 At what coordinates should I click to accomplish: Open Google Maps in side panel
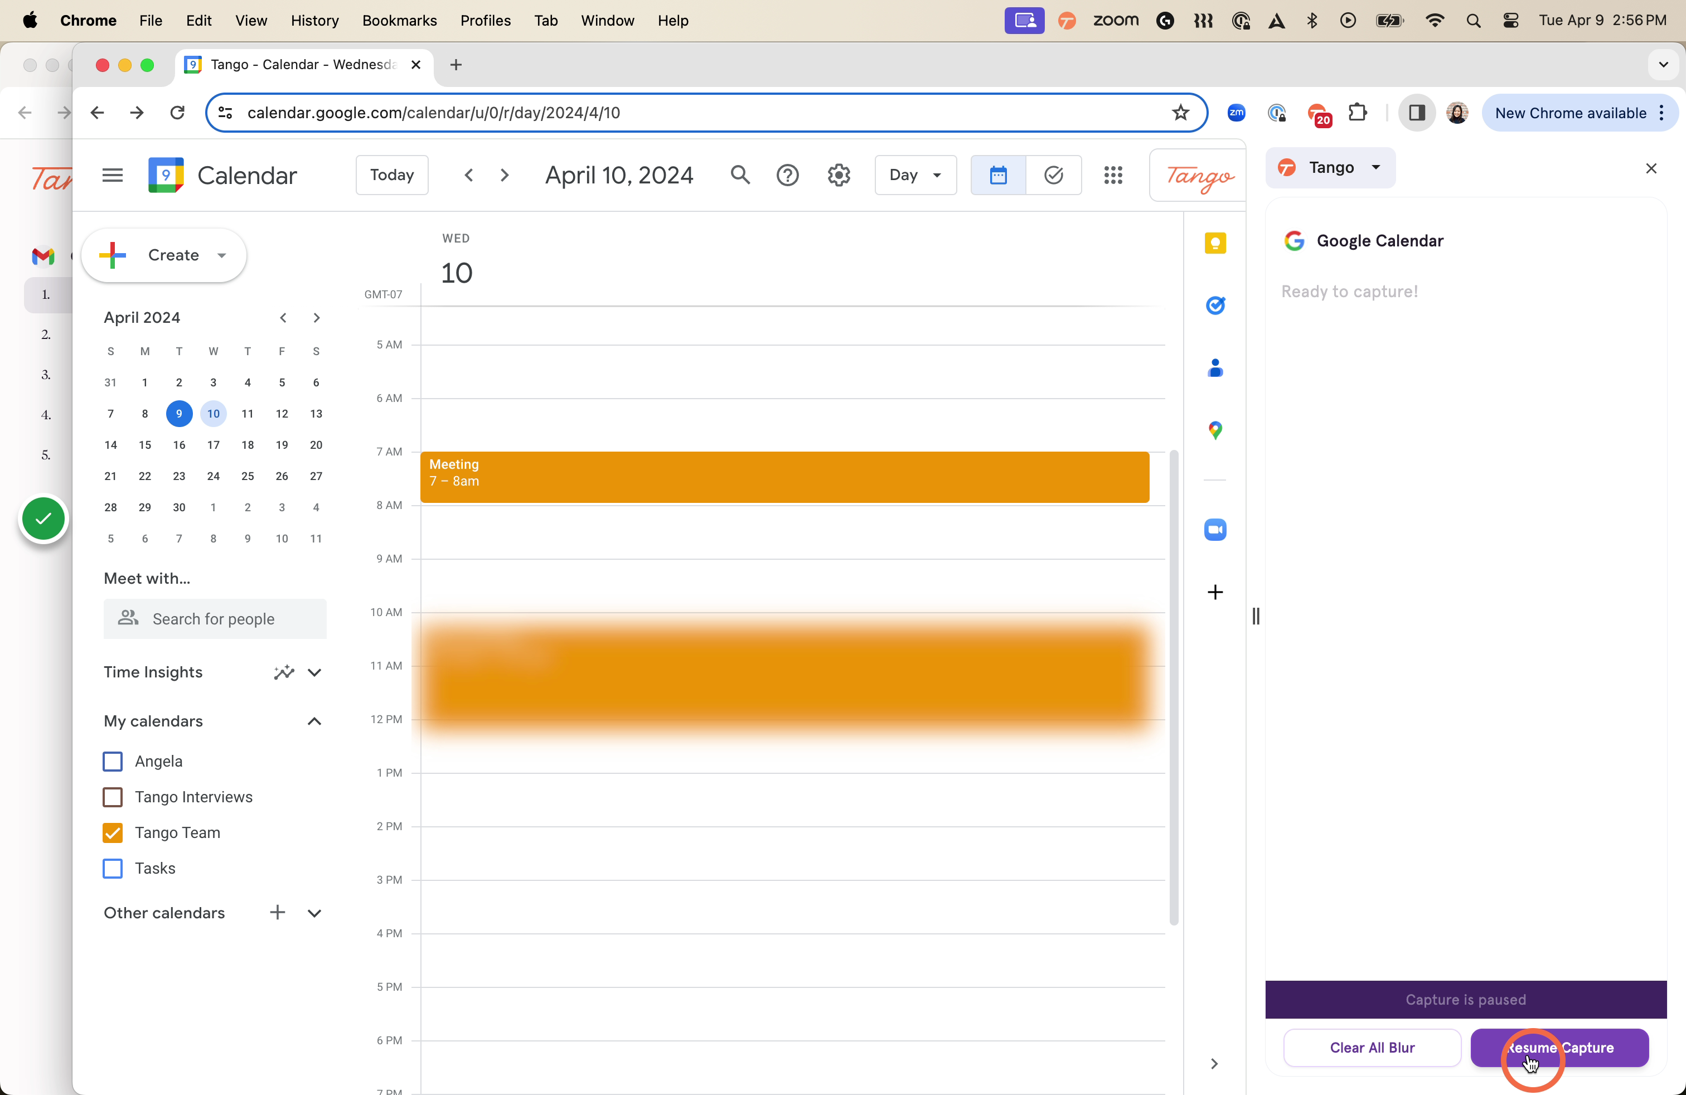click(x=1215, y=430)
